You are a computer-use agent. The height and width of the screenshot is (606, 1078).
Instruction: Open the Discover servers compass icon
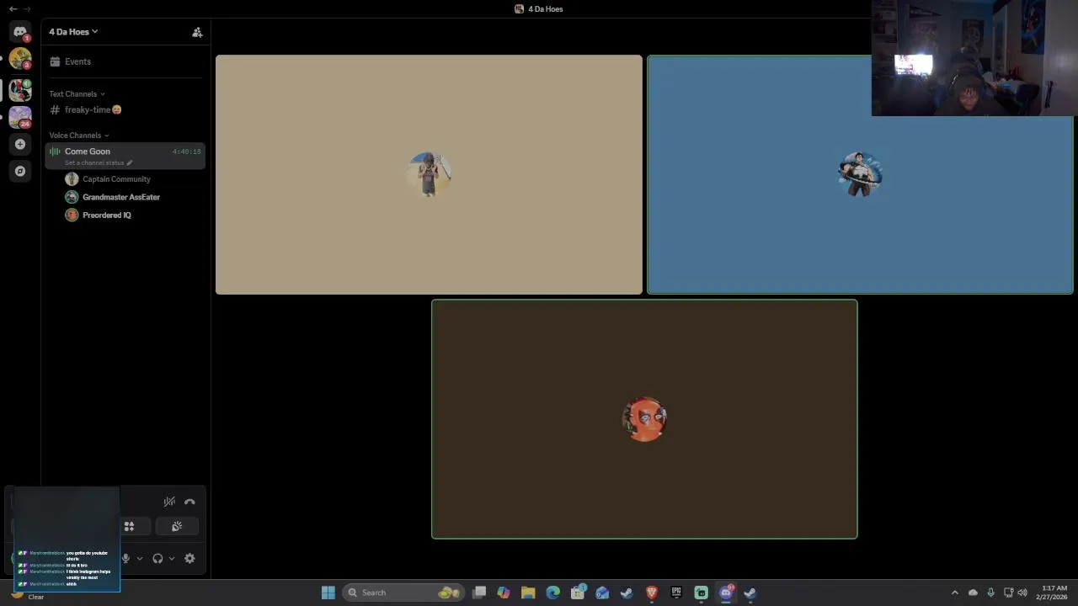[20, 171]
